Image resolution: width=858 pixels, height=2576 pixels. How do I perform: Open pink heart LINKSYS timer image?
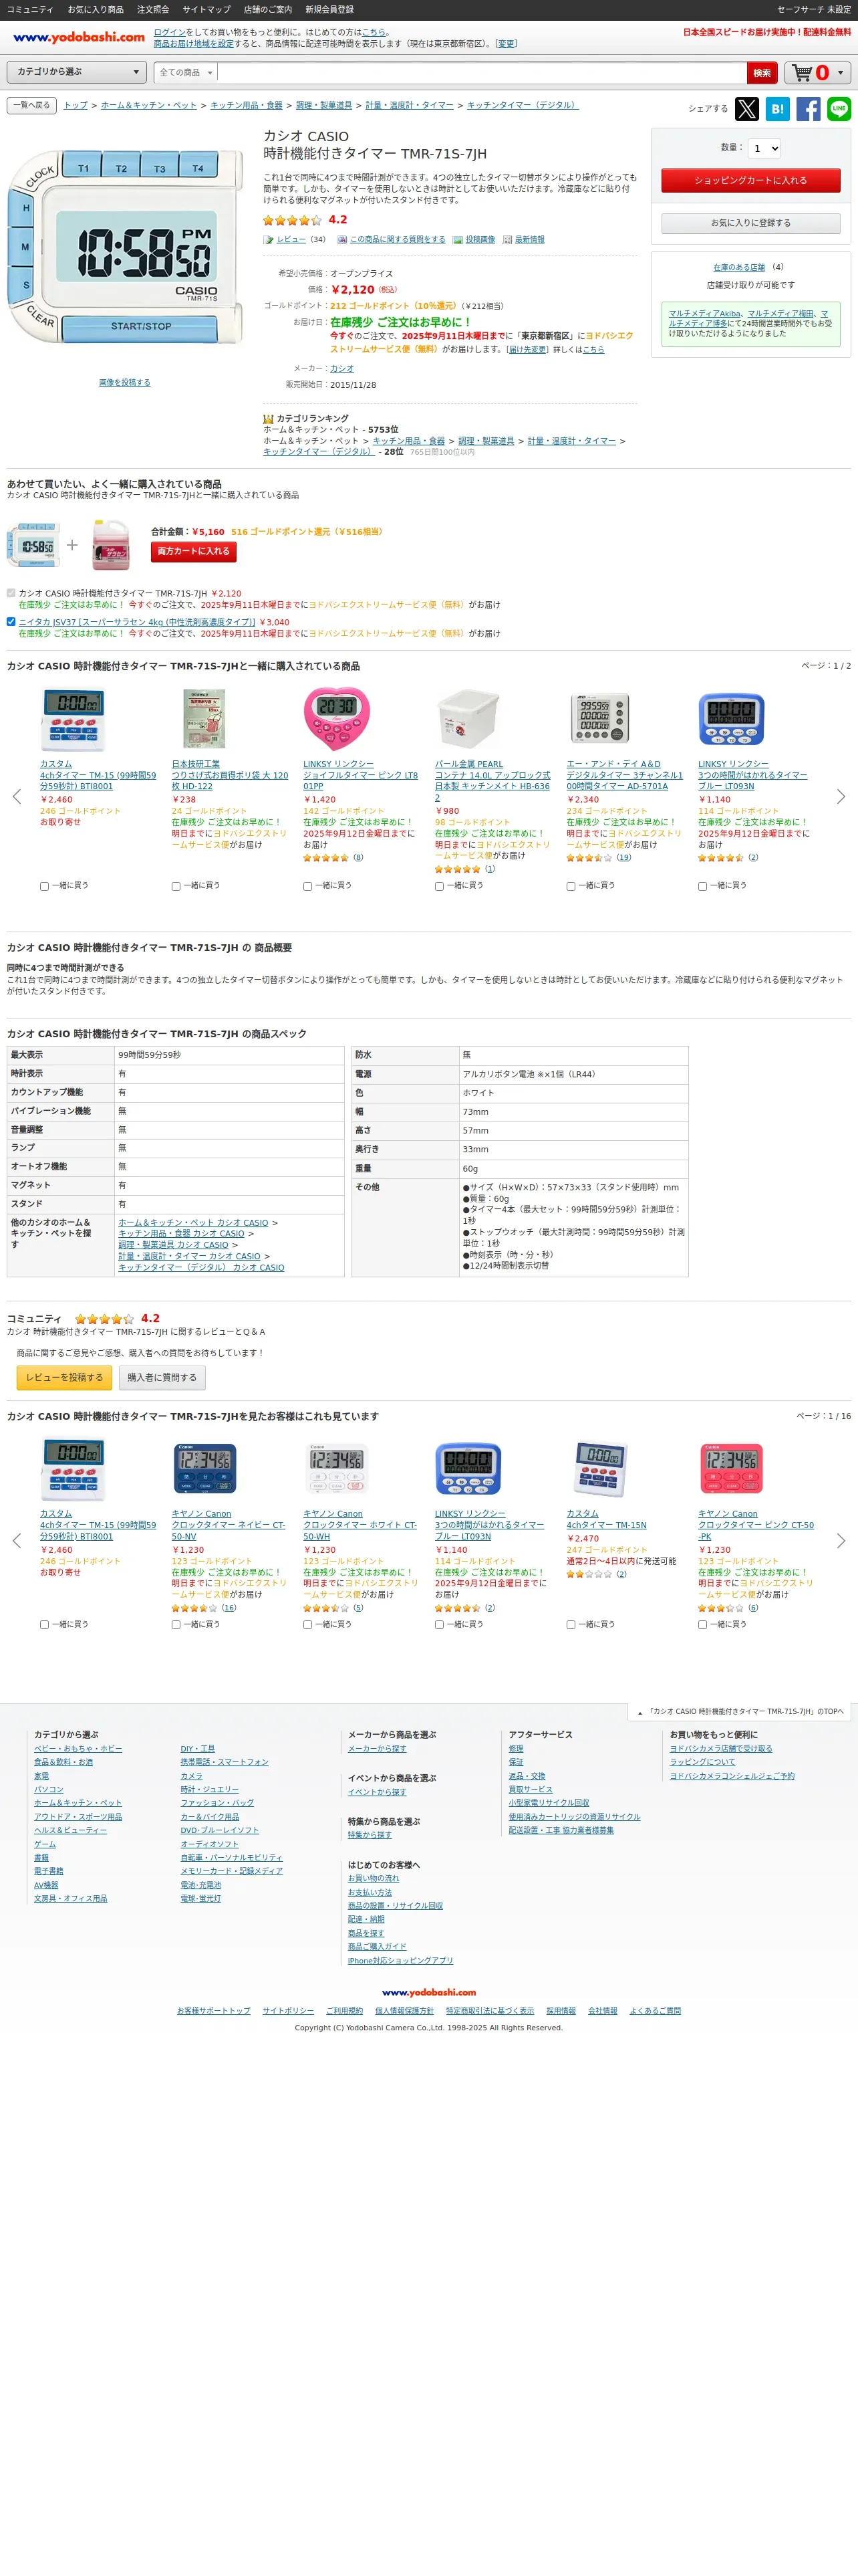(337, 719)
